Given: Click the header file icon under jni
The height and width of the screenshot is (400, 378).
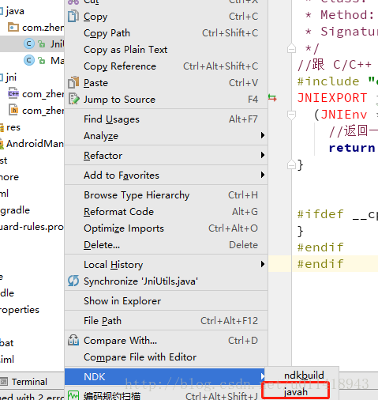Looking at the screenshot, I should pos(13,110).
